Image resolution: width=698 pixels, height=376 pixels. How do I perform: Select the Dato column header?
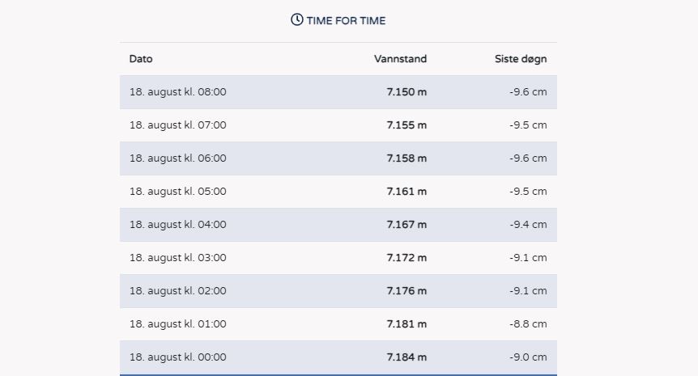pyautogui.click(x=141, y=59)
